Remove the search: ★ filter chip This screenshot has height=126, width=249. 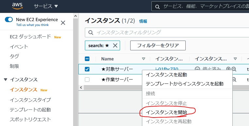click(115, 45)
